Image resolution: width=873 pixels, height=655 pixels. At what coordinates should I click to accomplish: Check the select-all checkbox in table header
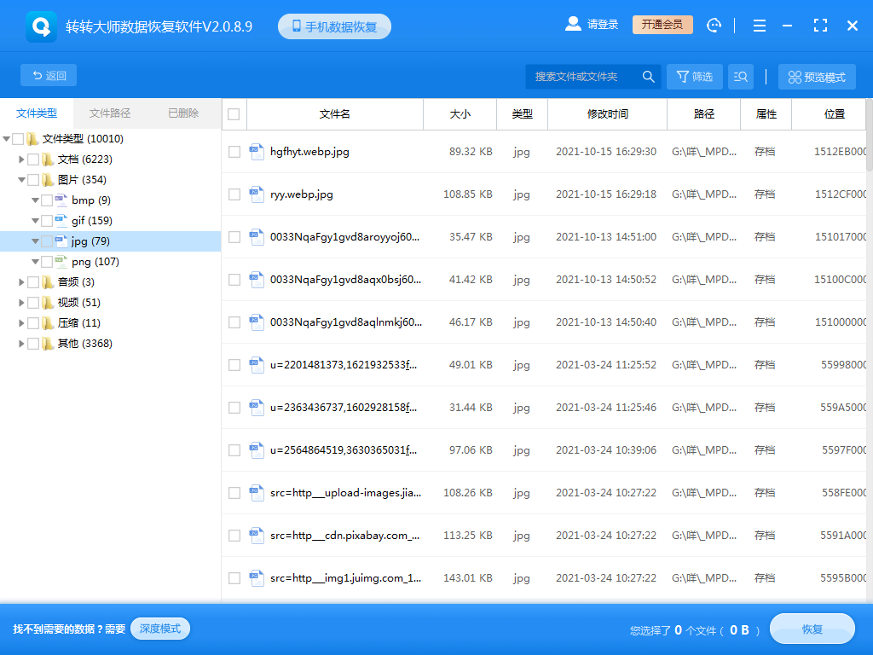[234, 113]
